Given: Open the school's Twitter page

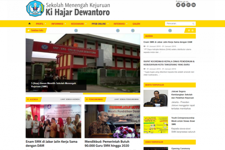Looking at the screenshot, I should [x=178, y=5].
